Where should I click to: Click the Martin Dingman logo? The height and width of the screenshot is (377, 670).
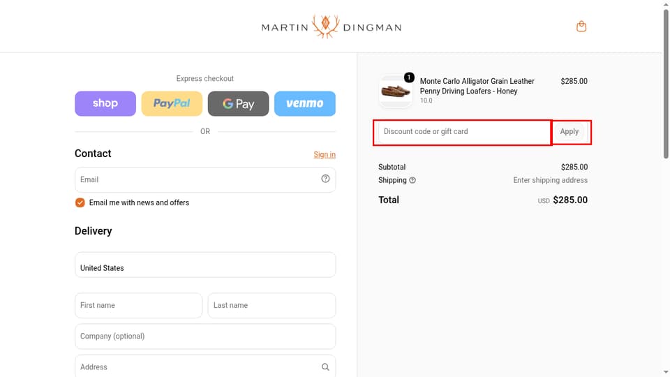tap(331, 27)
